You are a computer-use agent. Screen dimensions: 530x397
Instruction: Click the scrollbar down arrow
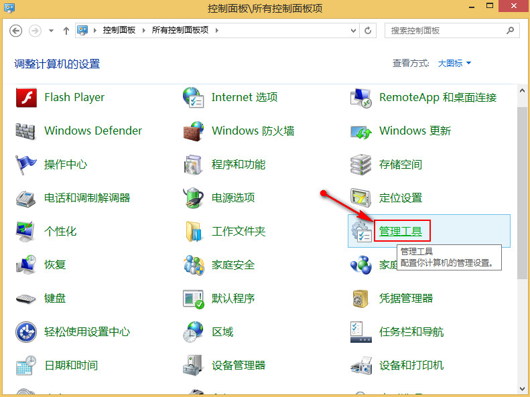pos(522,389)
